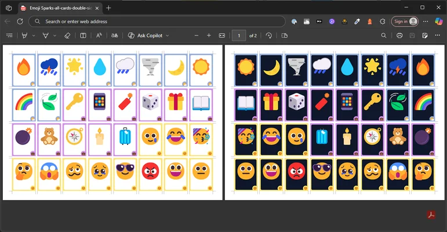Viewport: 447px width, 232px height.
Task: Open the Highlight color dropdown arrow
Action: pyautogui.click(x=34, y=35)
